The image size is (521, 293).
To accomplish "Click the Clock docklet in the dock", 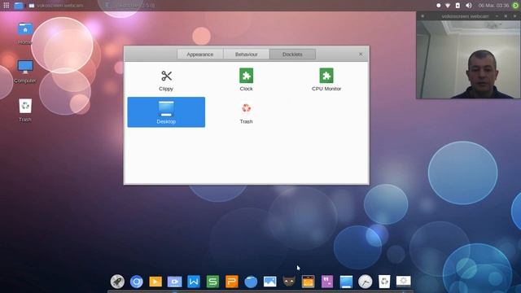I will 366,282.
